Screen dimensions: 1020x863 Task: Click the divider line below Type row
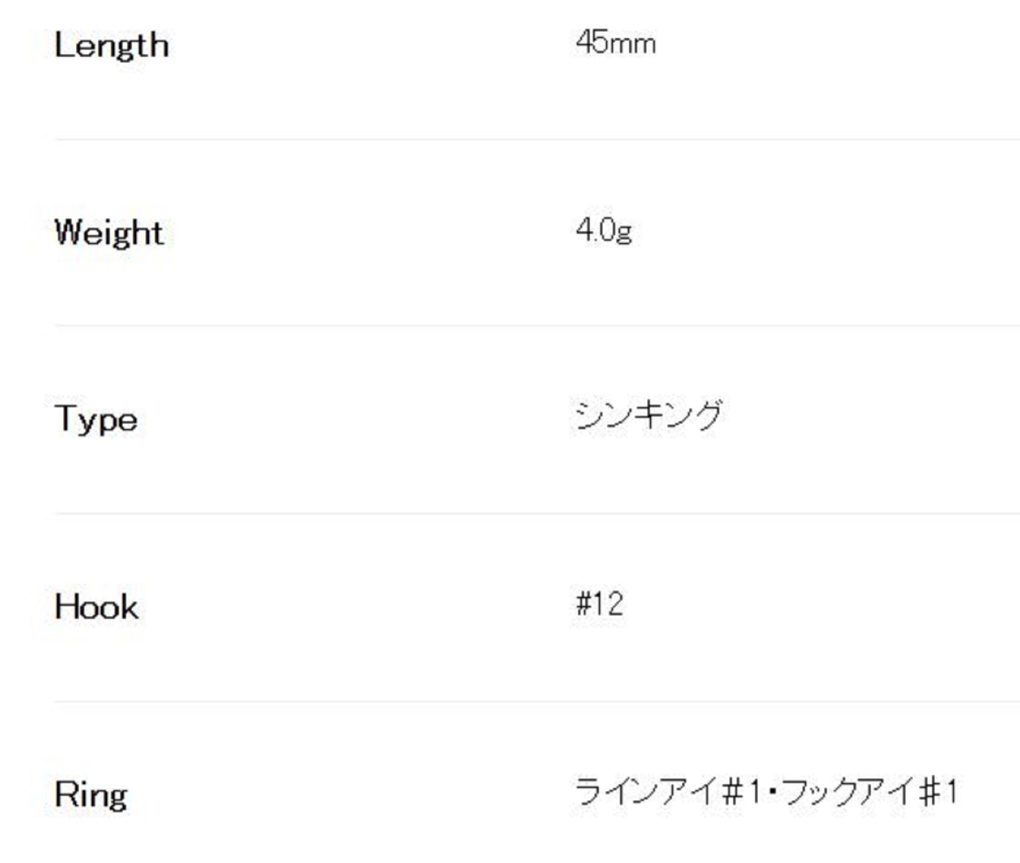[535, 514]
